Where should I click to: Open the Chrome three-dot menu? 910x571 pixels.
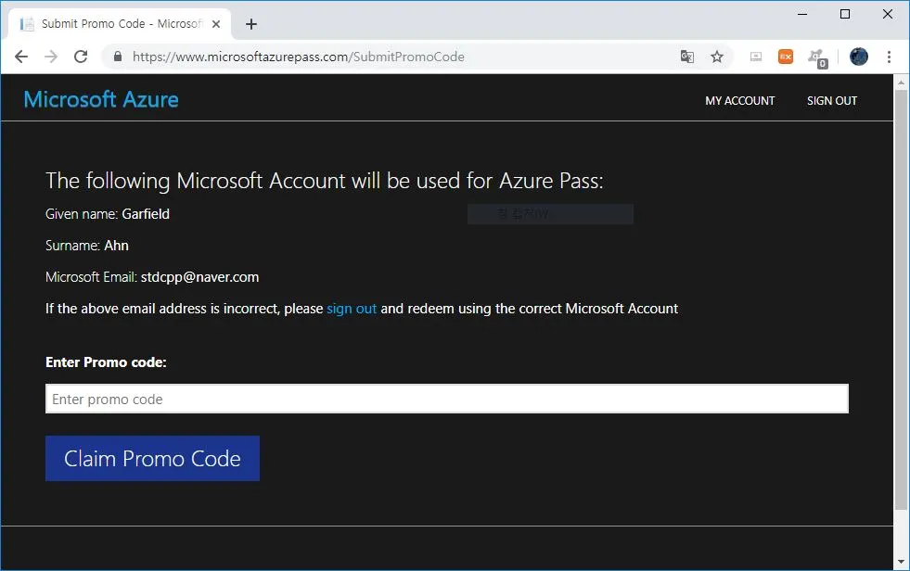[889, 57]
